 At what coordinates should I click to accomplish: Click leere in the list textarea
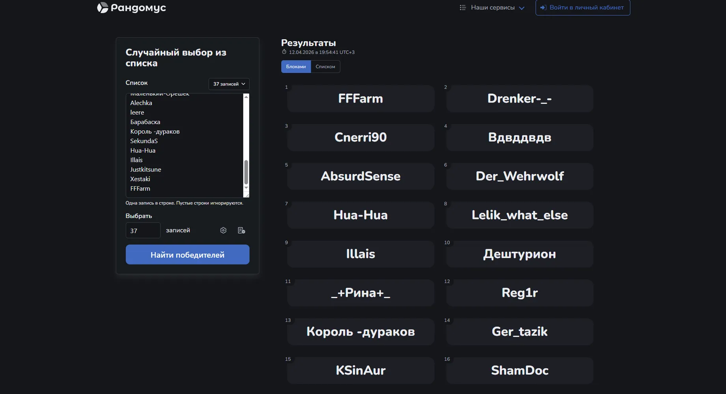point(137,112)
